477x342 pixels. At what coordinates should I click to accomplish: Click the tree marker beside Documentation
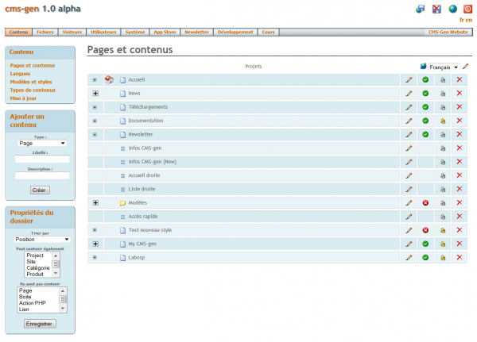tap(95, 121)
